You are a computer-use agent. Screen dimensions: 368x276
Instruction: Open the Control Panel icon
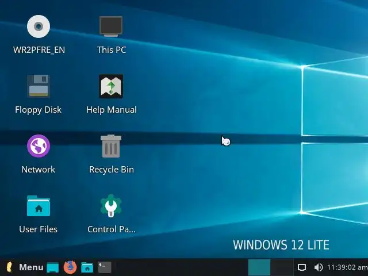(x=111, y=206)
